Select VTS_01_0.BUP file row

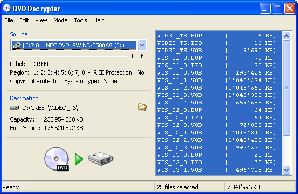point(219,58)
